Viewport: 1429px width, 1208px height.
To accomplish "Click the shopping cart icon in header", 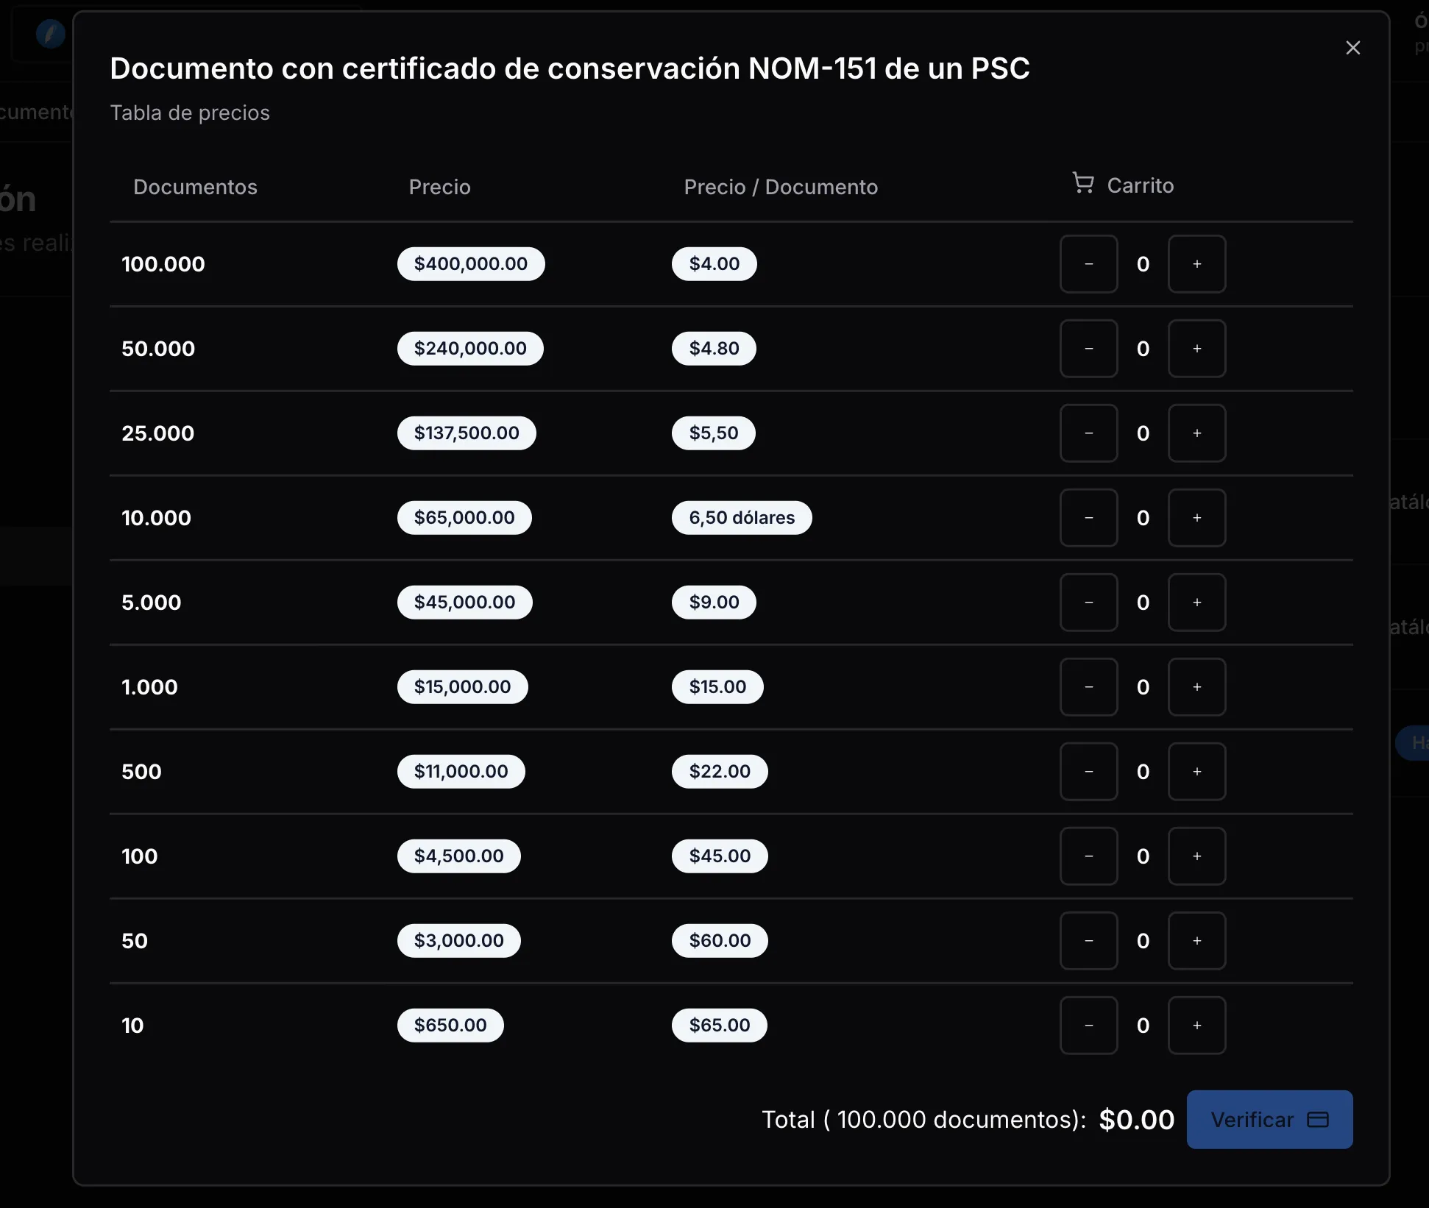I will click(1082, 183).
